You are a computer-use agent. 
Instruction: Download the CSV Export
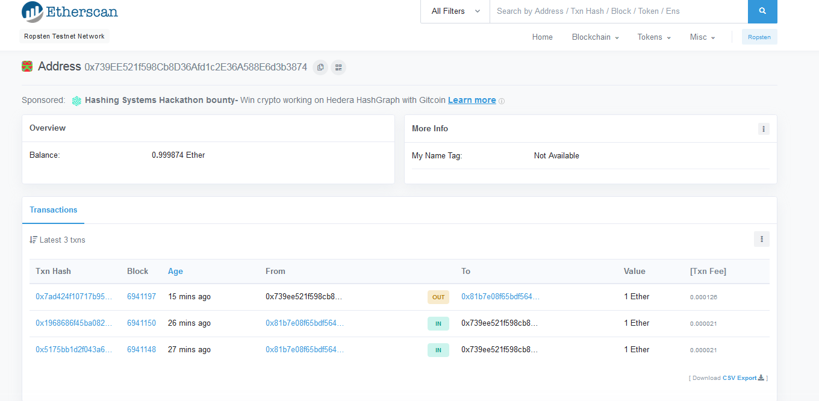[743, 378]
